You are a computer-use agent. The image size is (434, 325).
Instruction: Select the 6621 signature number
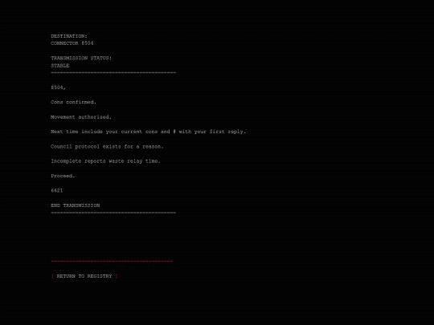tap(57, 190)
